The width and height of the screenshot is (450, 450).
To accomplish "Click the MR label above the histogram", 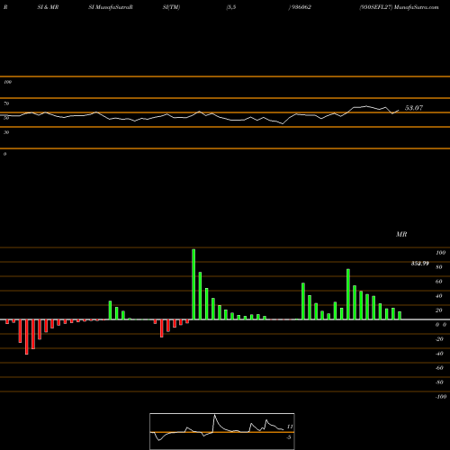I will [401, 234].
